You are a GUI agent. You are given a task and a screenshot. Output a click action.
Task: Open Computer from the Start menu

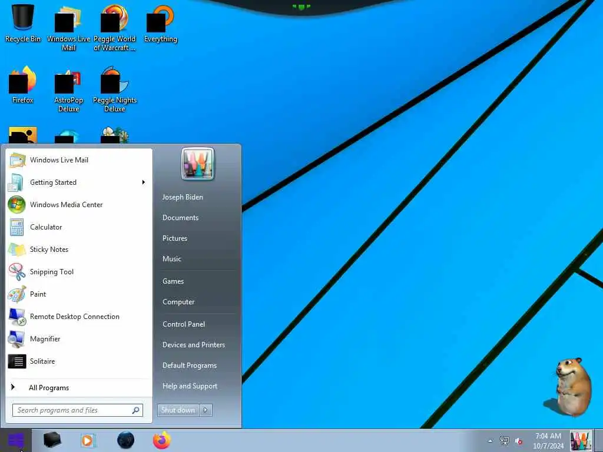click(x=178, y=302)
